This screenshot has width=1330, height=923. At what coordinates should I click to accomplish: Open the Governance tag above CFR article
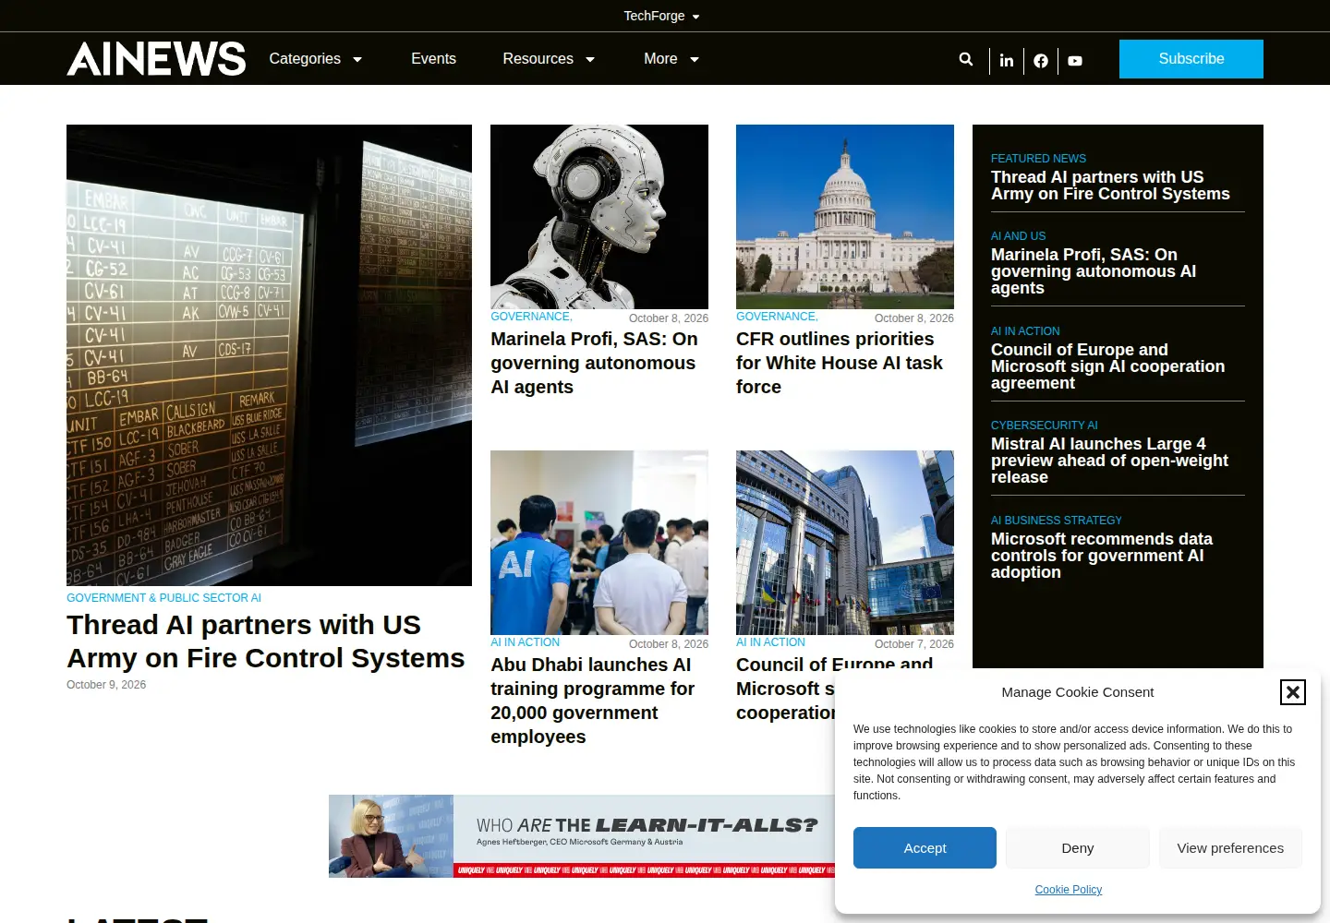pos(777,317)
